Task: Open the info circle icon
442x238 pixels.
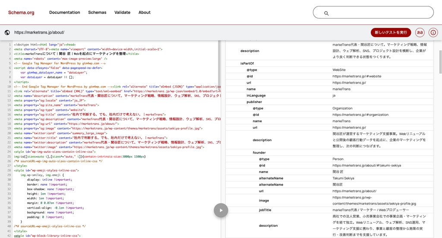Action: click(x=433, y=32)
